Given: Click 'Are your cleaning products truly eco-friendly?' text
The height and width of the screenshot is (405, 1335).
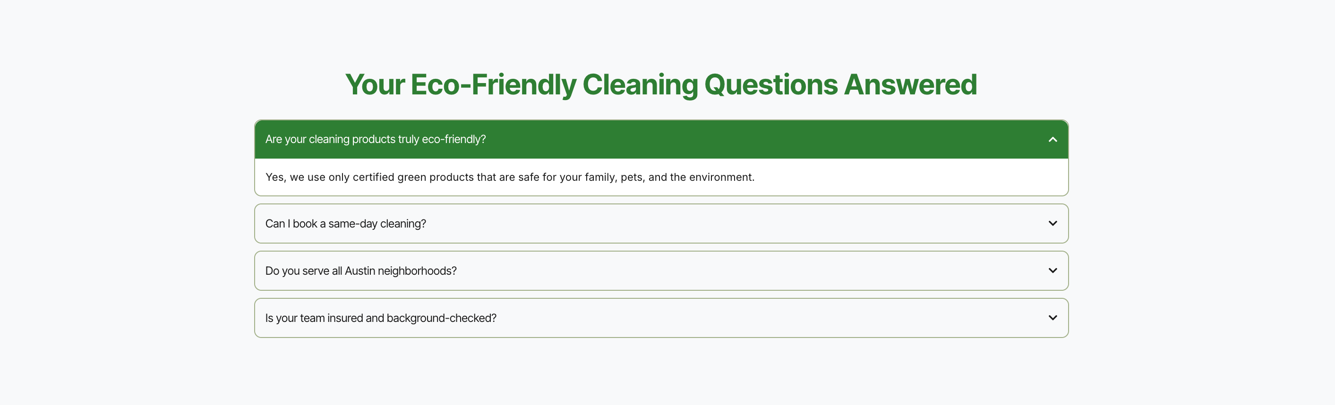Looking at the screenshot, I should pos(375,139).
